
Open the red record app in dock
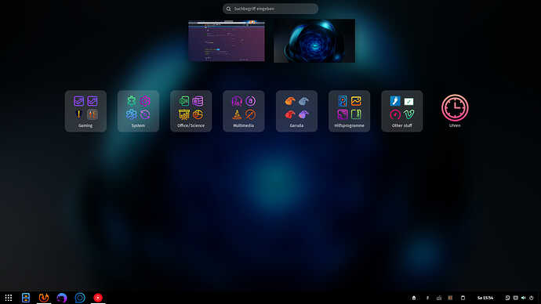coord(98,298)
